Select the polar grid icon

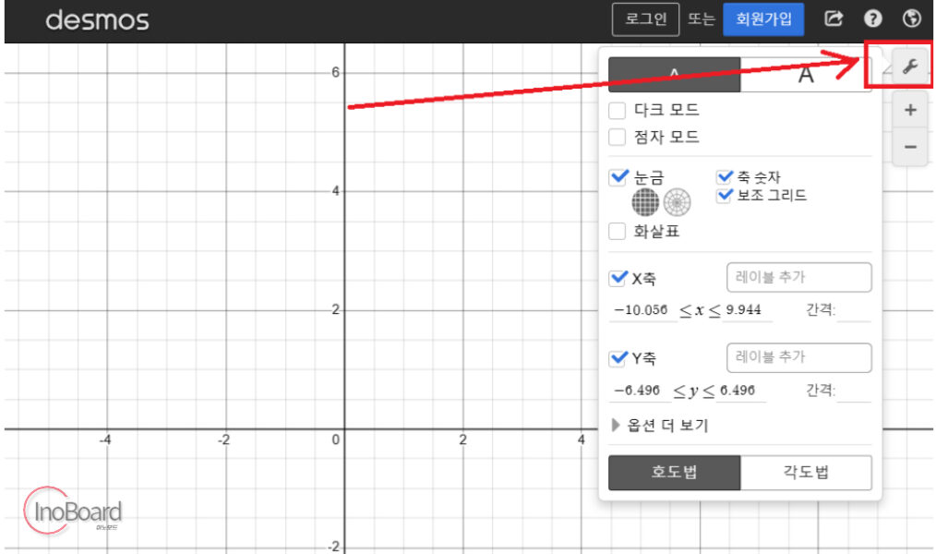click(677, 202)
